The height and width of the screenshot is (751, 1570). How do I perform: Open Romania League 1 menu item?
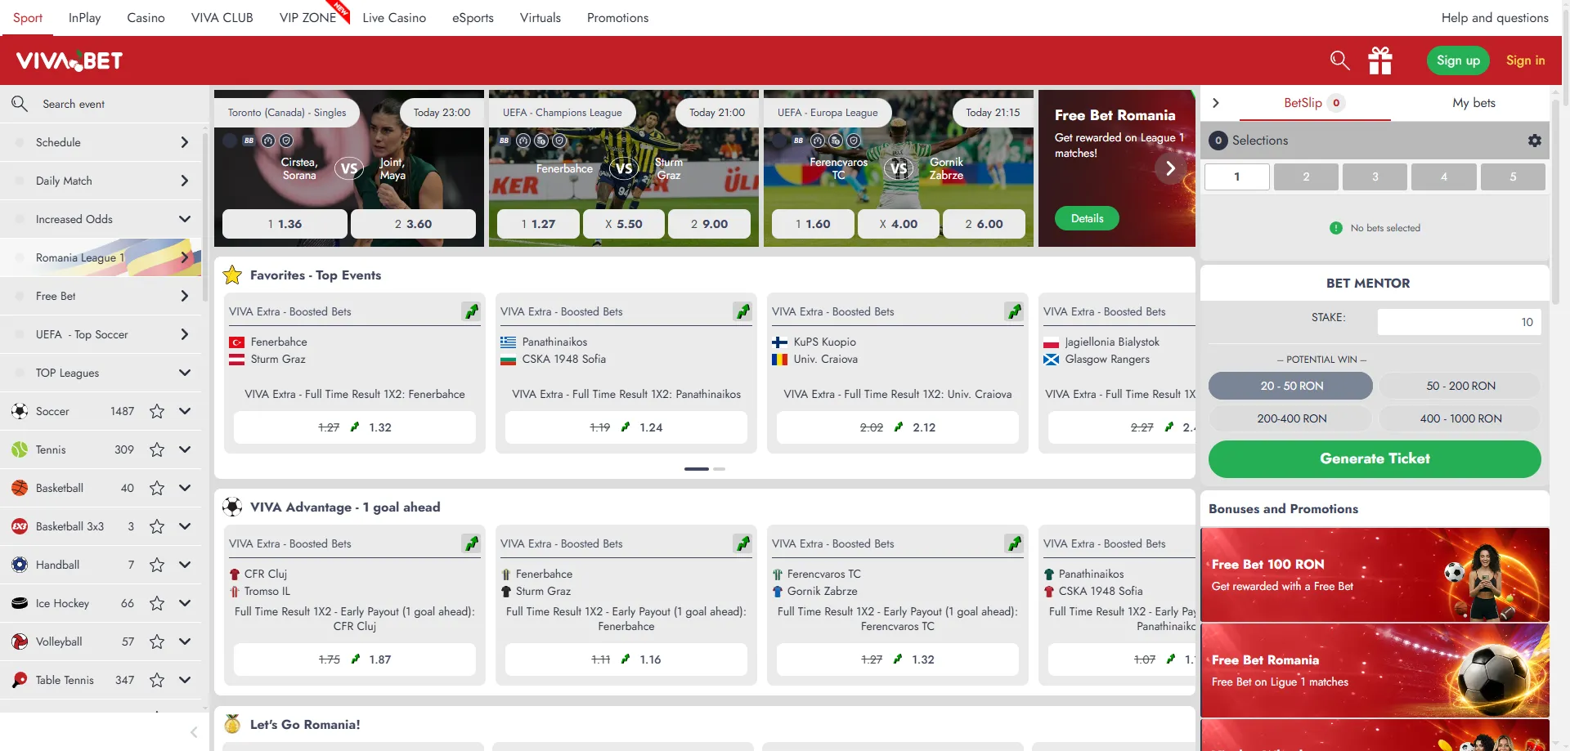tap(101, 257)
